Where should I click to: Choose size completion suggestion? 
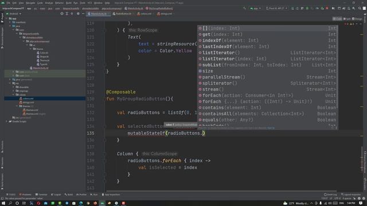click(267, 71)
